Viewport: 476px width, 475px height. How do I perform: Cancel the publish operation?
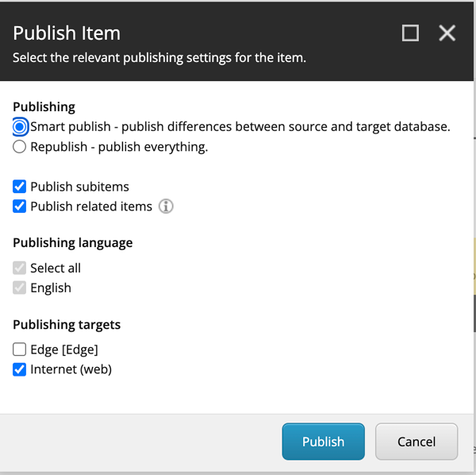tap(416, 442)
